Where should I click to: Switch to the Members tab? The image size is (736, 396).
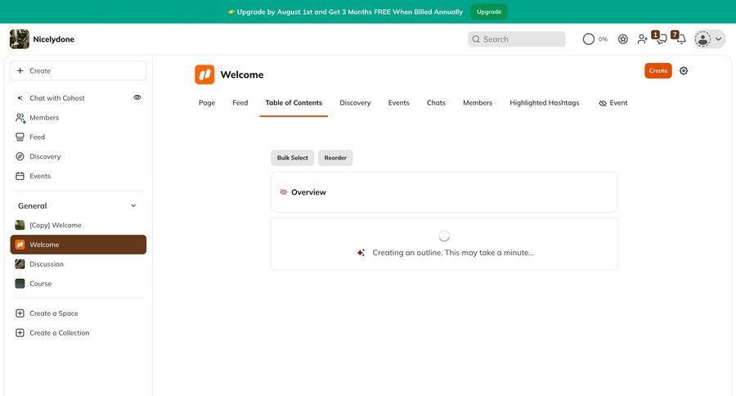478,103
